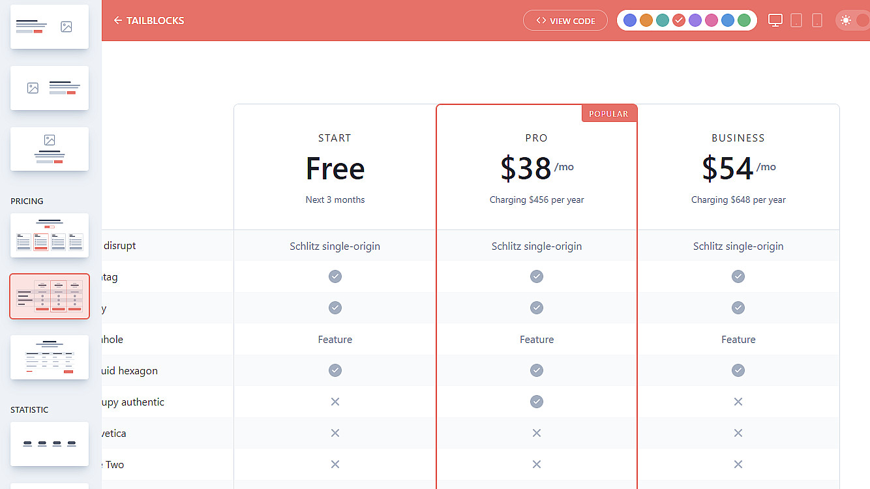Image resolution: width=870 pixels, height=489 pixels.
Task: Click Start column X in 'Two' row
Action: point(335,464)
